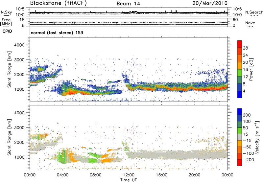Click the '28' value on the power colorbar
Screen dimensions: 263x182
pos(245,48)
